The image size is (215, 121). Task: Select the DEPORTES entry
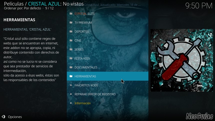107,31
